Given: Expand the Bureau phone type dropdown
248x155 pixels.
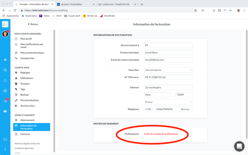Looking at the screenshot, I should click(186, 109).
